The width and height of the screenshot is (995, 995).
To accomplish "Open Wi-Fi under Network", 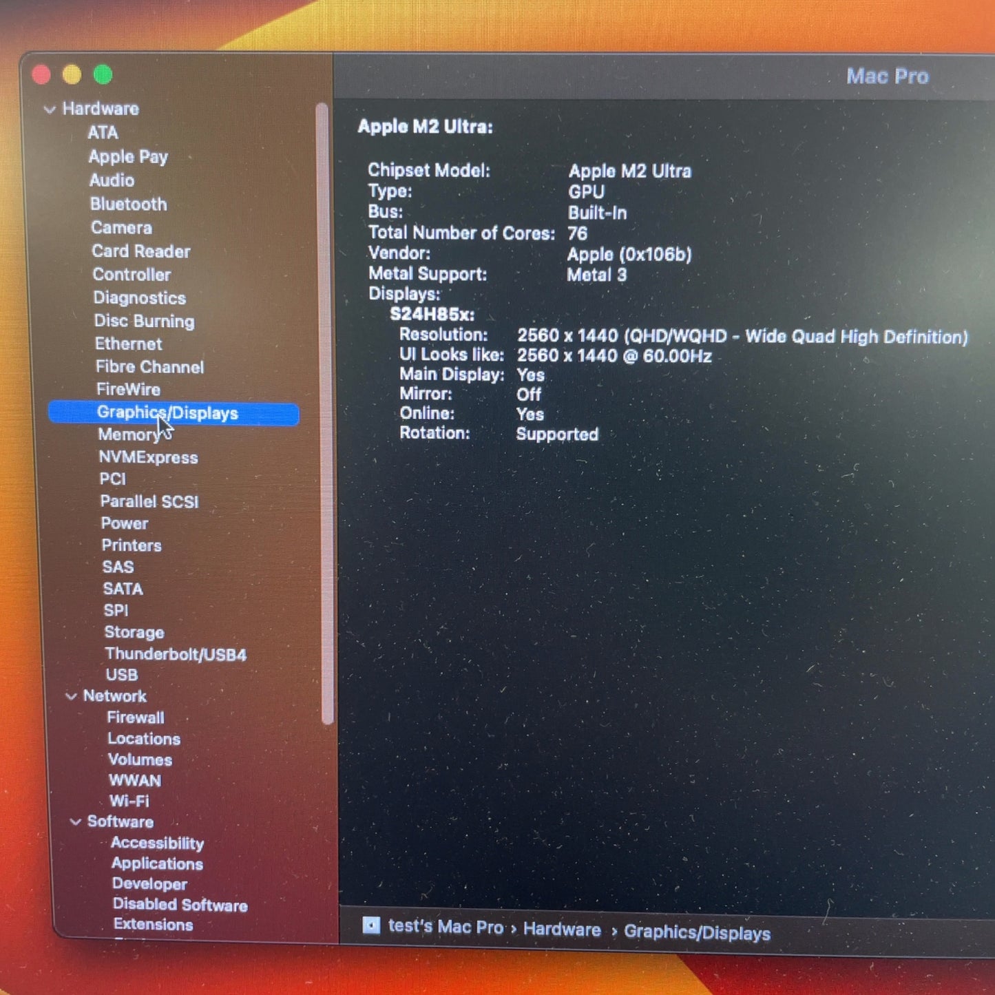I will point(129,802).
